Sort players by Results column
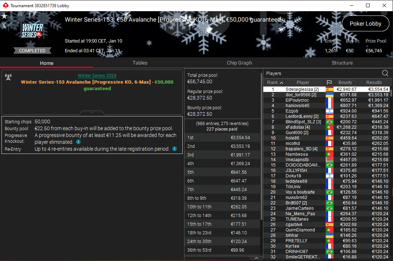 [374, 82]
